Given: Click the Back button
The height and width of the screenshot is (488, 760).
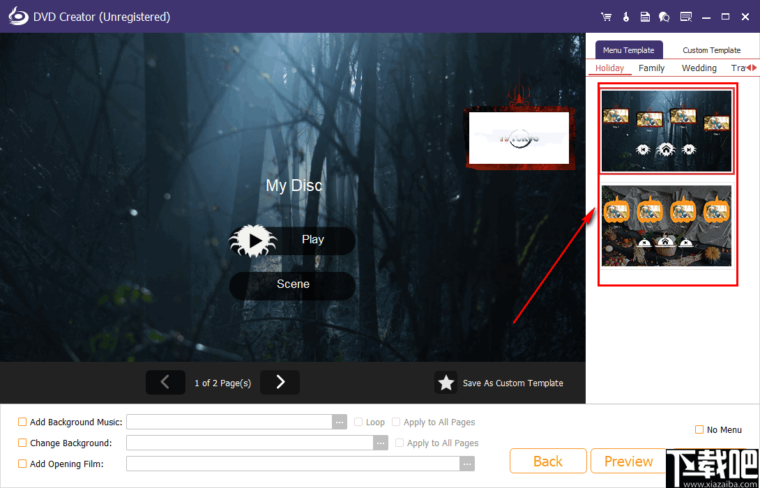Looking at the screenshot, I should click(548, 461).
